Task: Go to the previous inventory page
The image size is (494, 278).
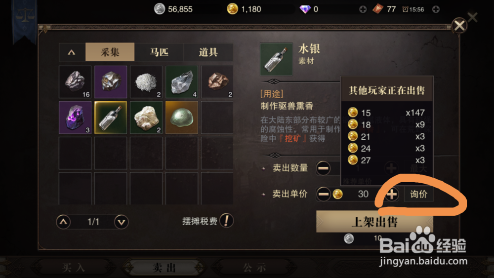Action: click(x=63, y=222)
